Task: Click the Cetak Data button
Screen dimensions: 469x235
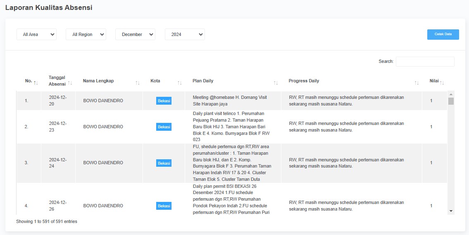Action: pyautogui.click(x=443, y=34)
